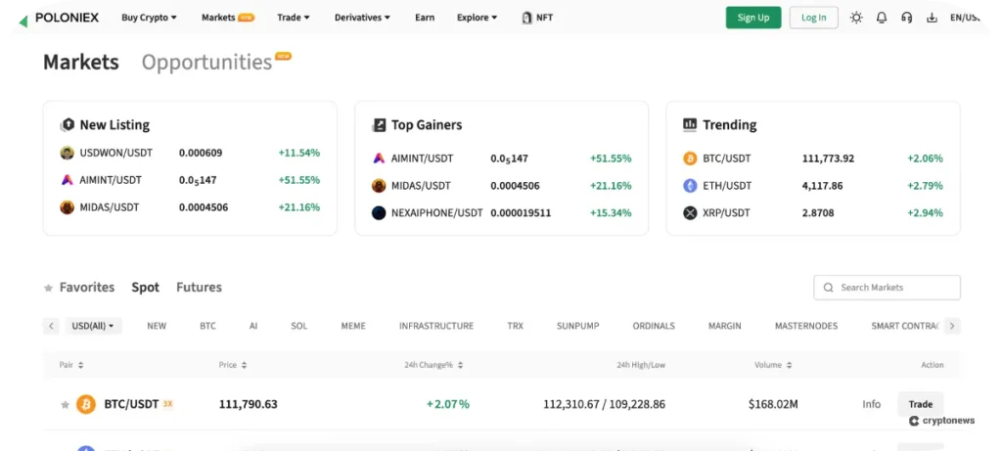The height and width of the screenshot is (451, 1002).
Task: Click the download app icon
Action: pyautogui.click(x=932, y=18)
